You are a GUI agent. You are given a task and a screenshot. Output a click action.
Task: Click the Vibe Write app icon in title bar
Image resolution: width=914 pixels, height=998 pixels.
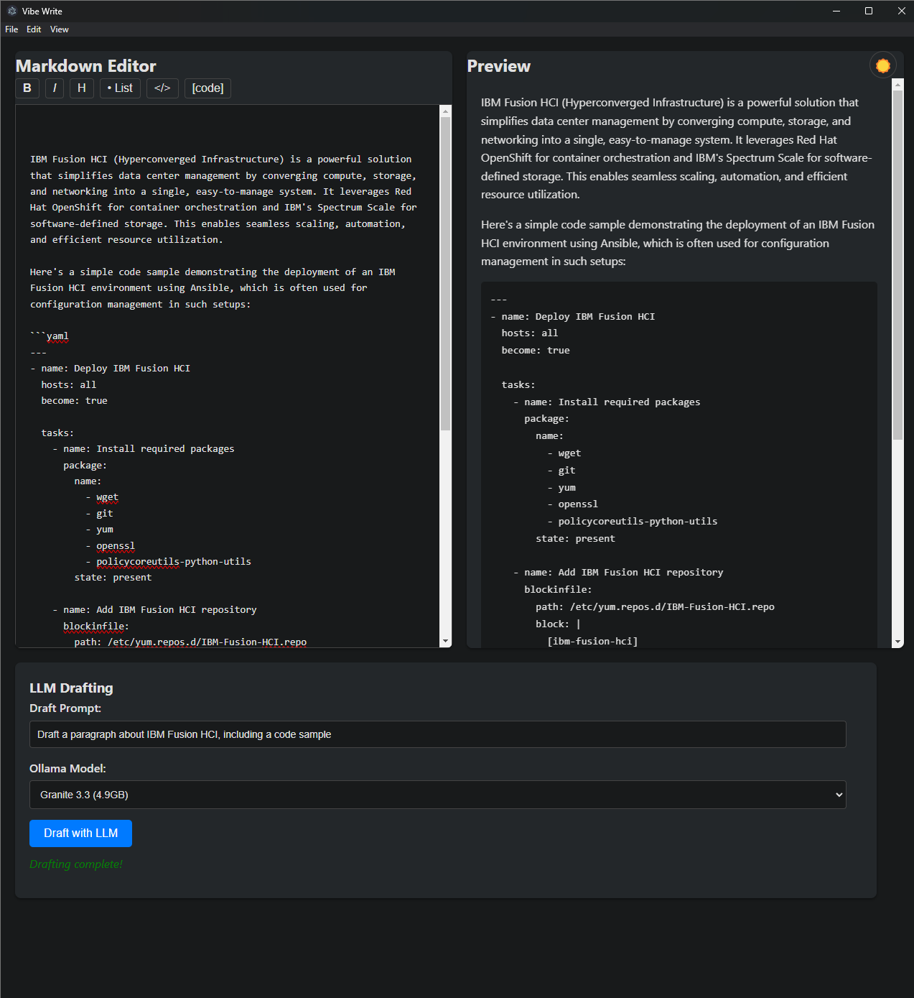(x=11, y=11)
